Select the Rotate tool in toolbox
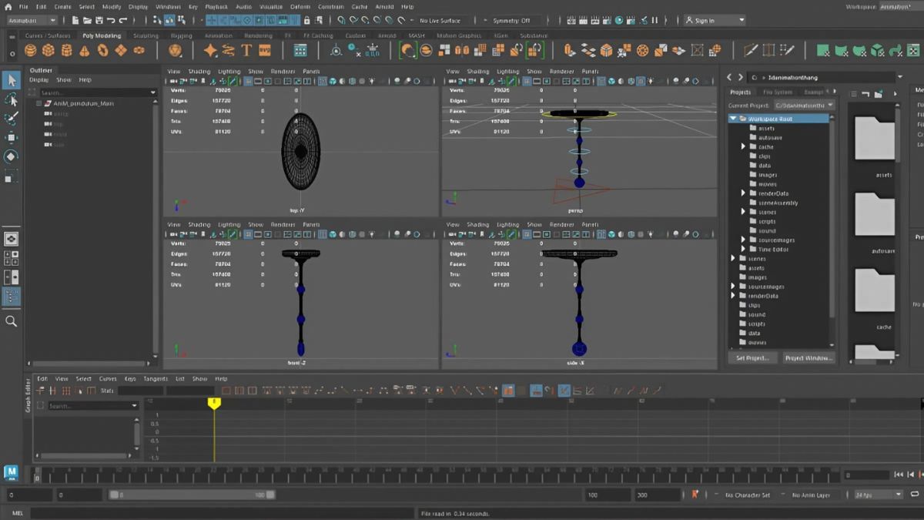The height and width of the screenshot is (520, 924). coord(11,156)
